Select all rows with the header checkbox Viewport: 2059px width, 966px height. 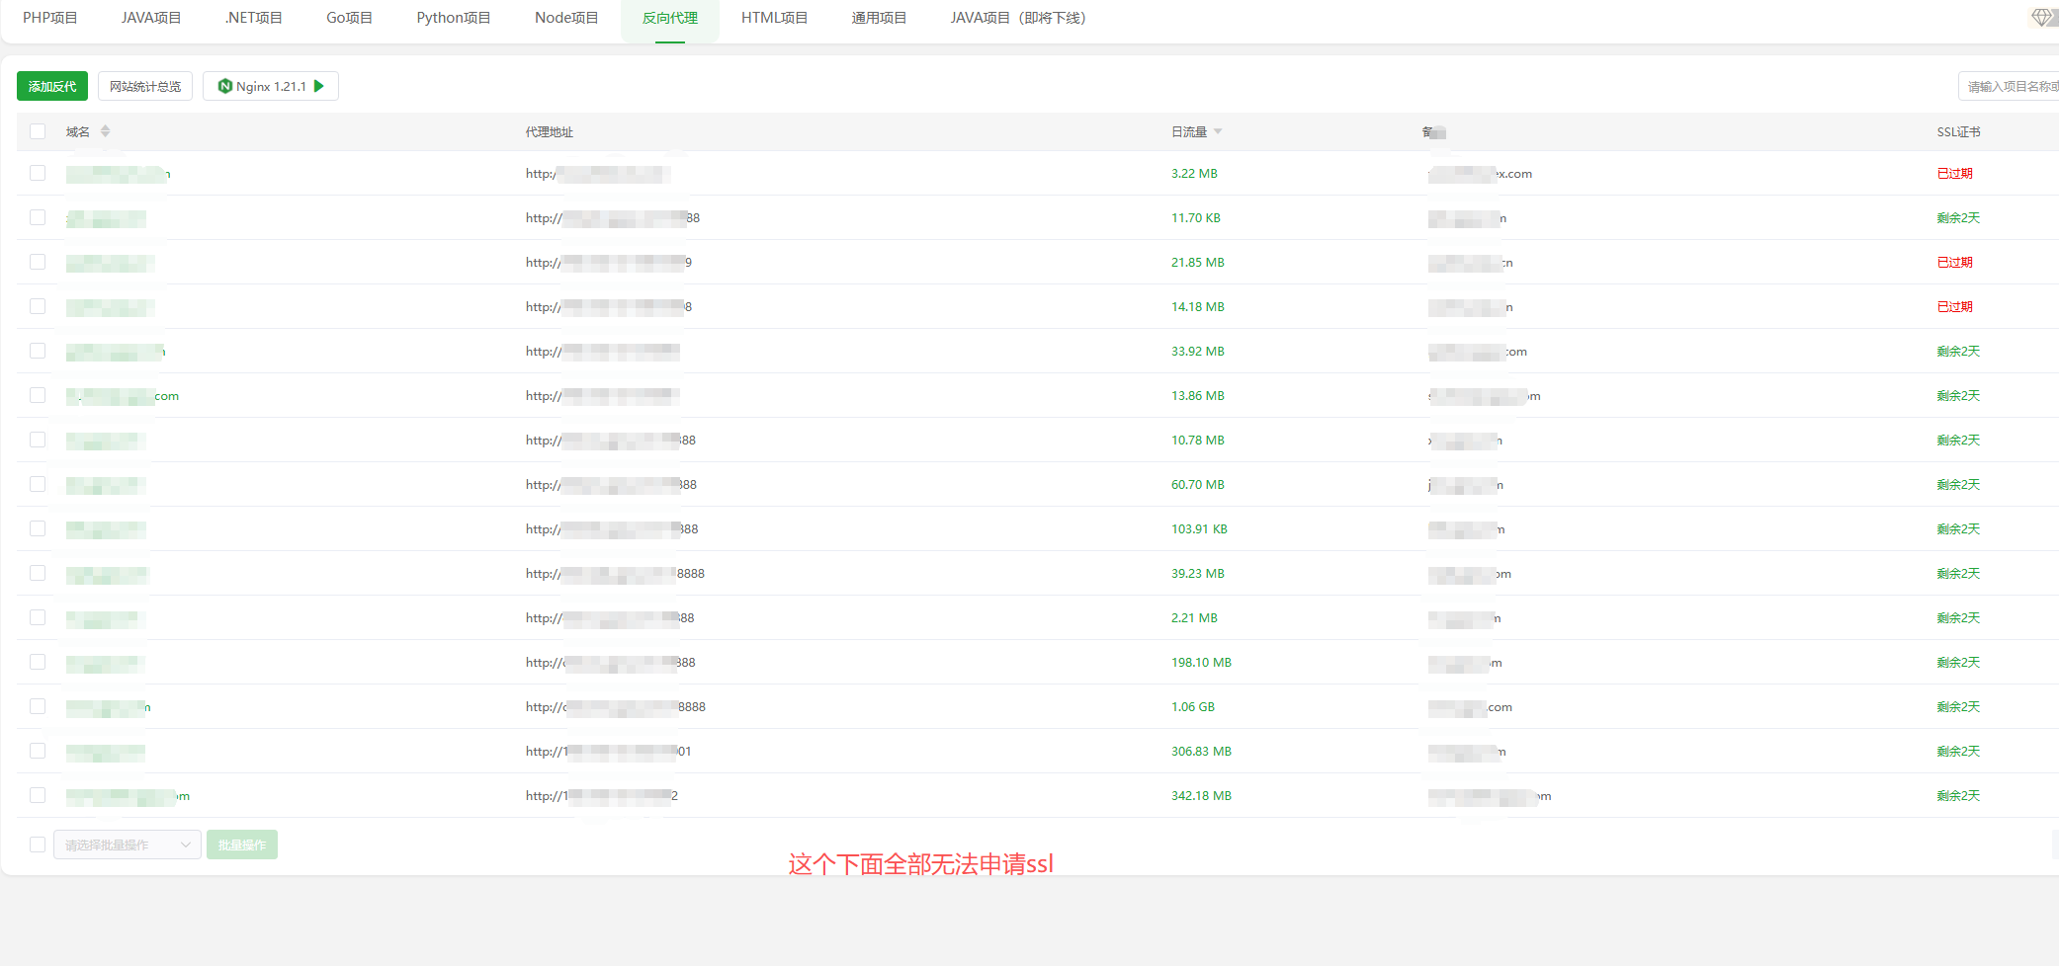[x=38, y=130]
